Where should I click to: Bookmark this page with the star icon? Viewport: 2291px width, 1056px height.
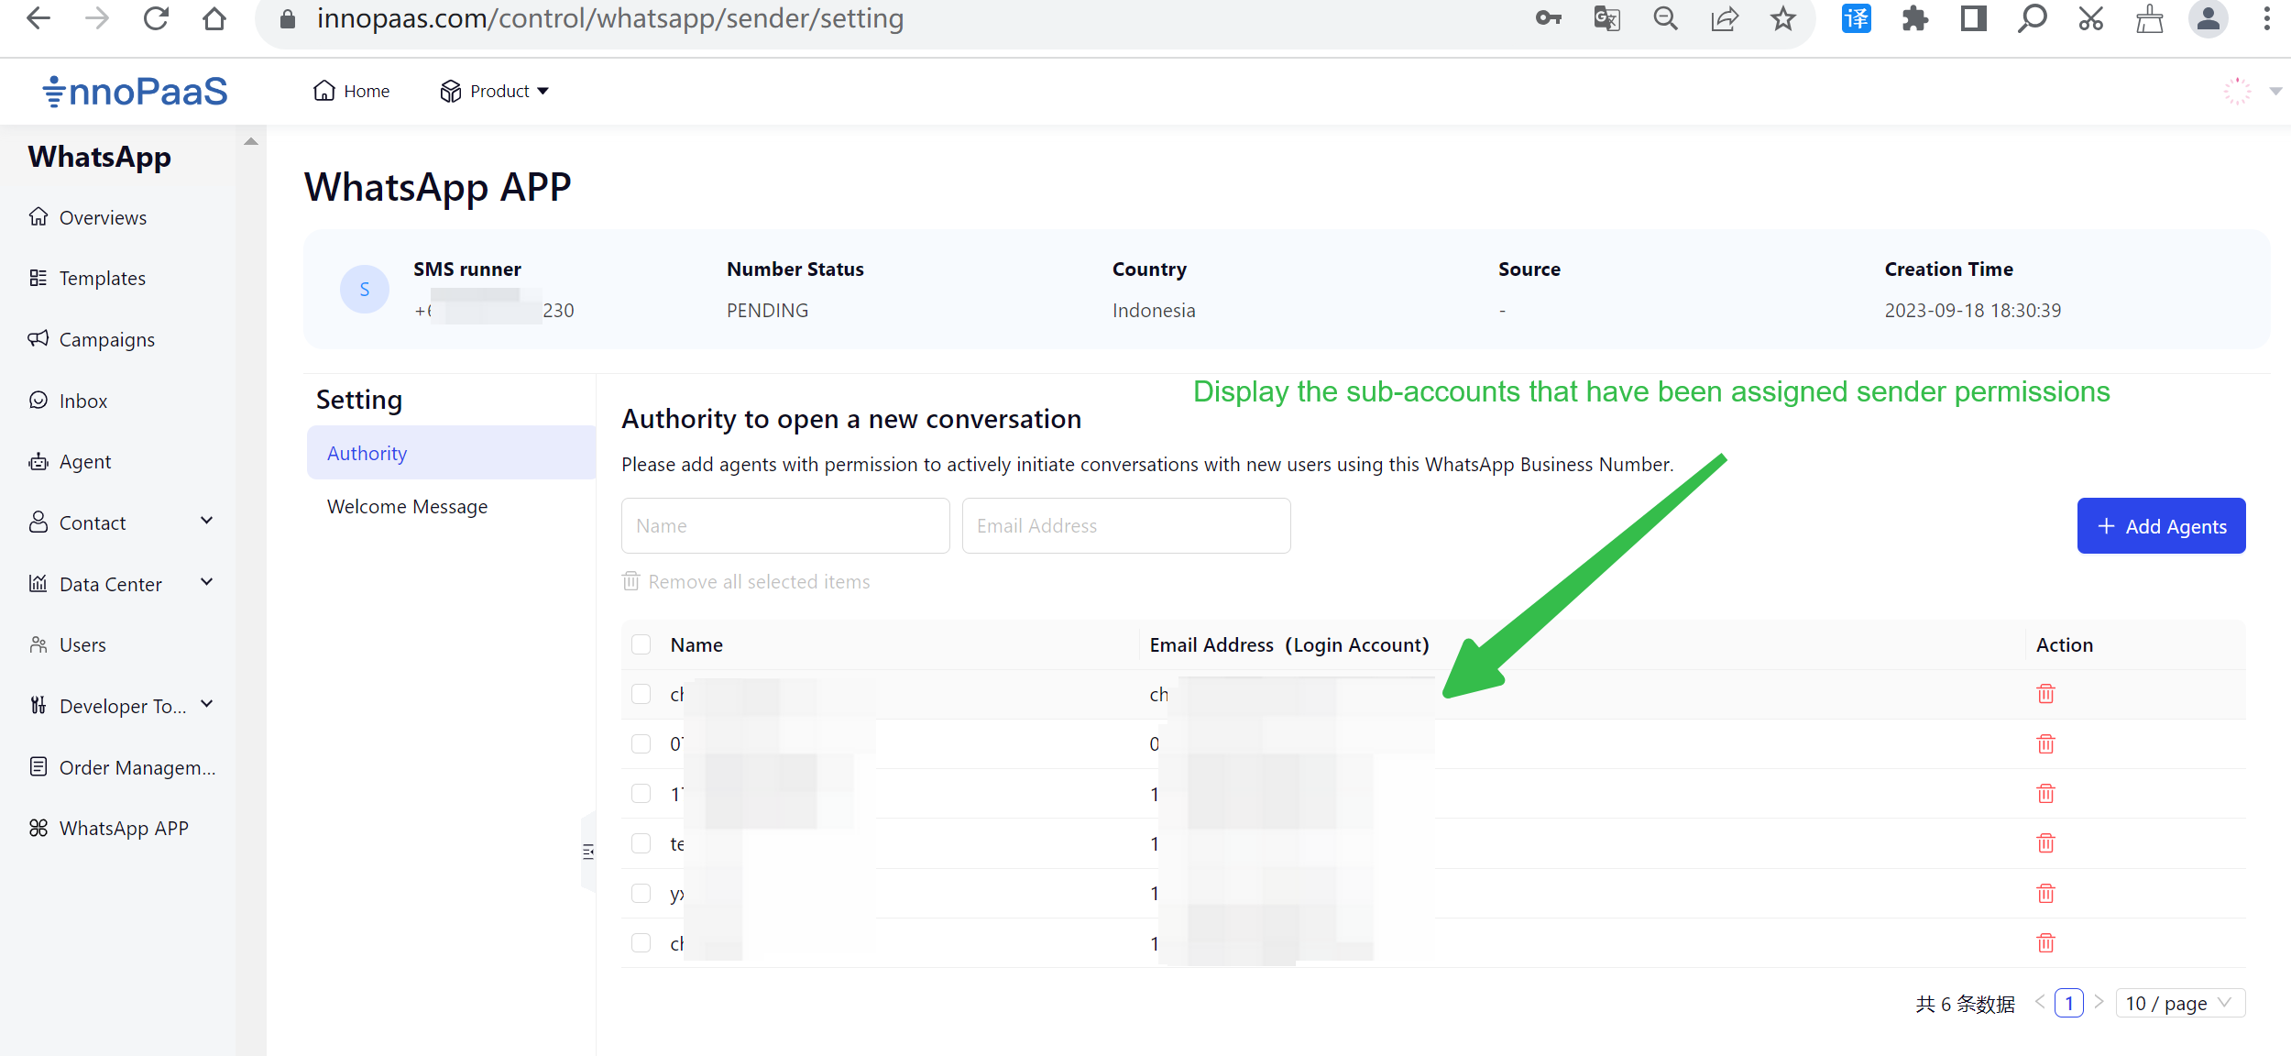[1782, 18]
